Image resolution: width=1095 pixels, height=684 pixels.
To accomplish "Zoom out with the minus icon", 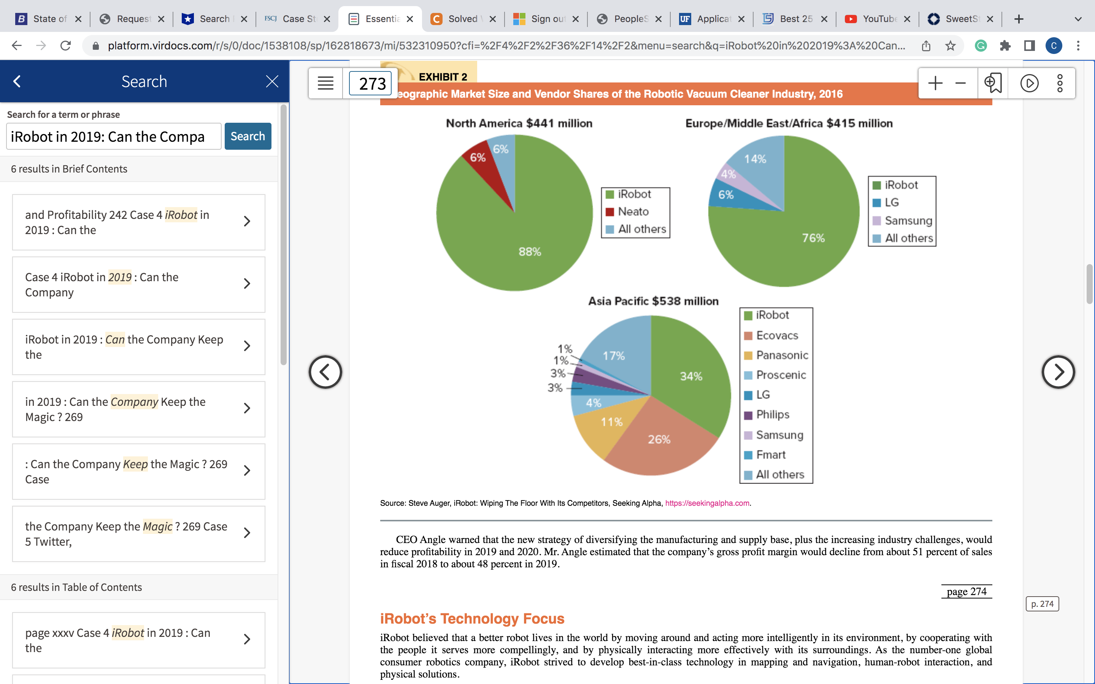I will 960,83.
